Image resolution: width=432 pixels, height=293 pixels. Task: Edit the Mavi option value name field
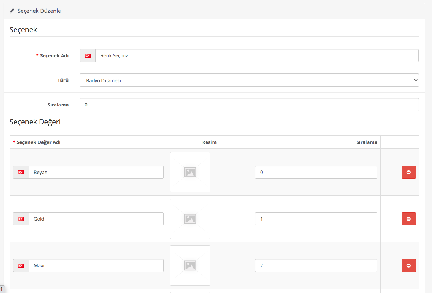point(96,266)
